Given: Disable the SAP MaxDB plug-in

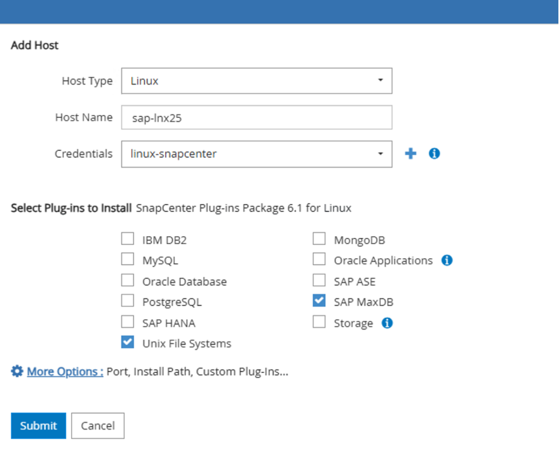Looking at the screenshot, I should point(319,301).
